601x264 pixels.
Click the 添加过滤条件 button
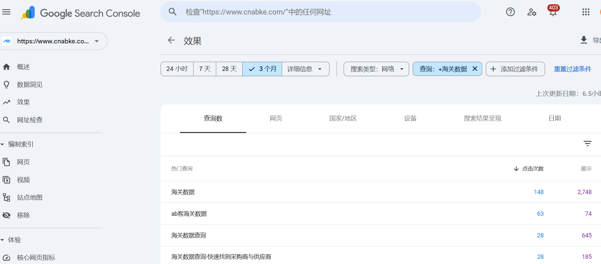pyautogui.click(x=515, y=69)
